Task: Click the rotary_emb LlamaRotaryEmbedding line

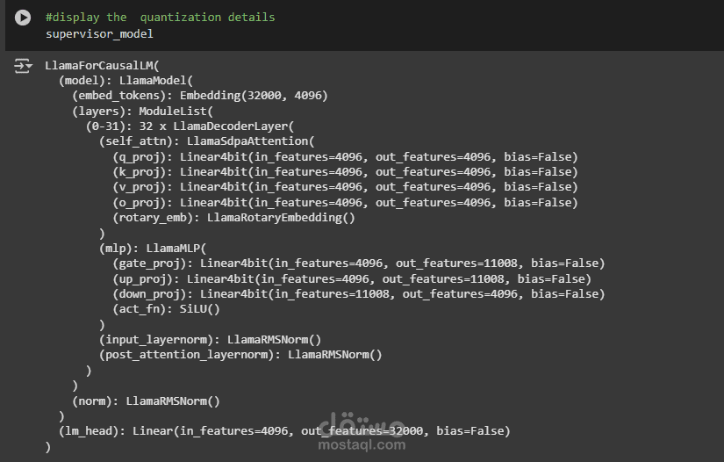Action: (233, 218)
